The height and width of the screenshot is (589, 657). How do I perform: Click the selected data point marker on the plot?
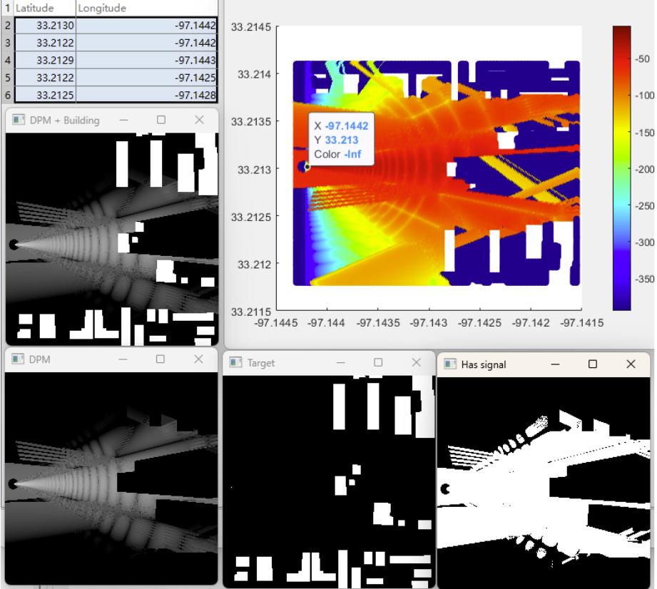pyautogui.click(x=307, y=167)
